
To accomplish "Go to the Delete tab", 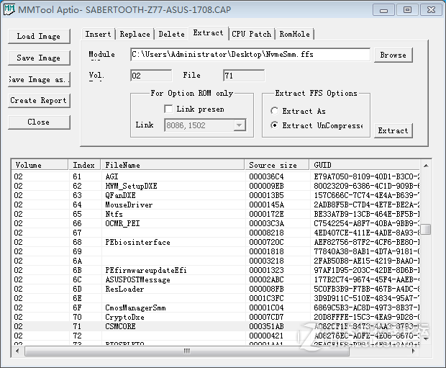I will (x=171, y=34).
